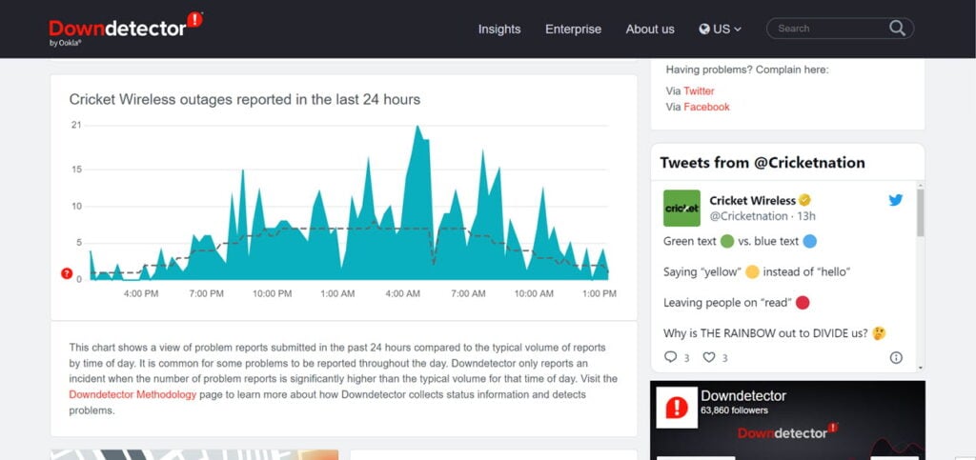This screenshot has height=460, width=976.
Task: Open the Downdetector Facebook page title
Action: point(743,396)
